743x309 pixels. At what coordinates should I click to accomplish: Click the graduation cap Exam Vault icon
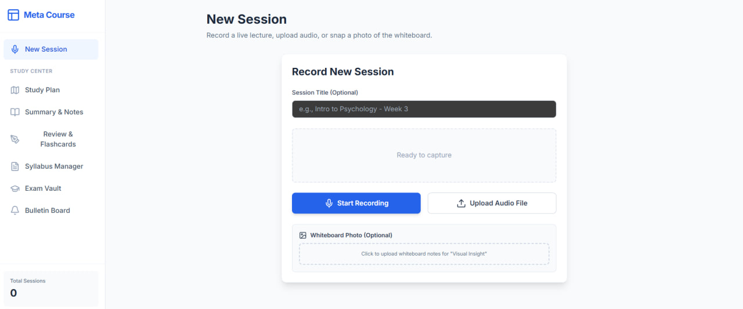(x=15, y=188)
